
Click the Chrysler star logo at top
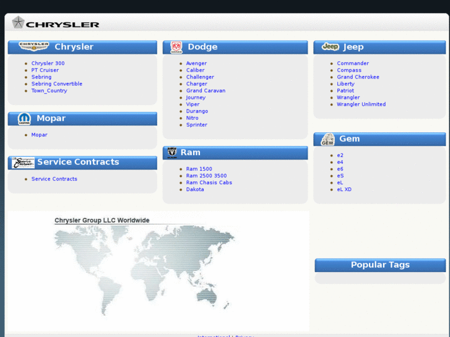click(18, 22)
